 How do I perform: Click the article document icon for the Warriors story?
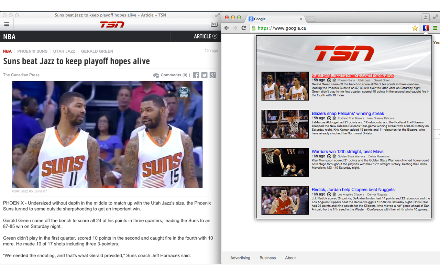(x=334, y=156)
